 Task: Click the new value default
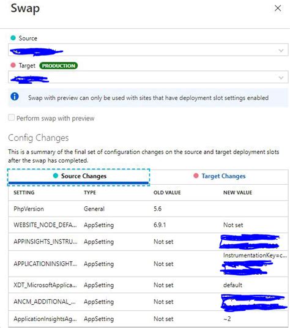232,285
